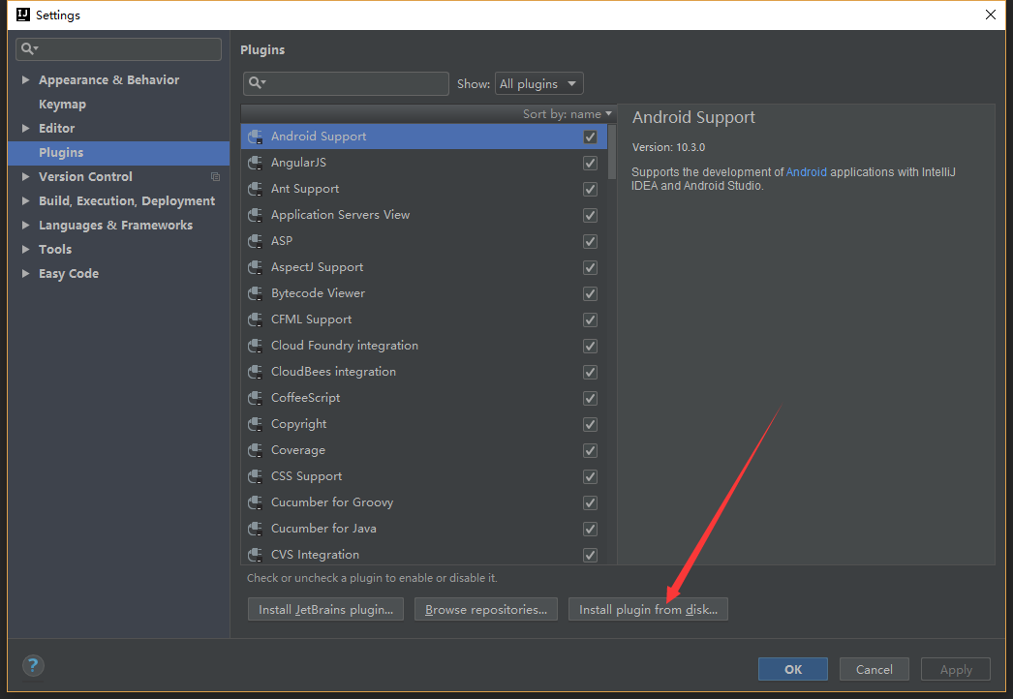This screenshot has height=699, width=1013.
Task: Click Browse repositories button
Action: click(x=486, y=609)
